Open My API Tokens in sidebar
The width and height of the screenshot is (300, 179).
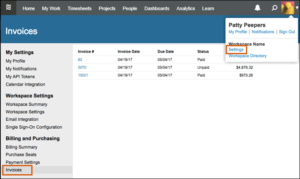20,77
